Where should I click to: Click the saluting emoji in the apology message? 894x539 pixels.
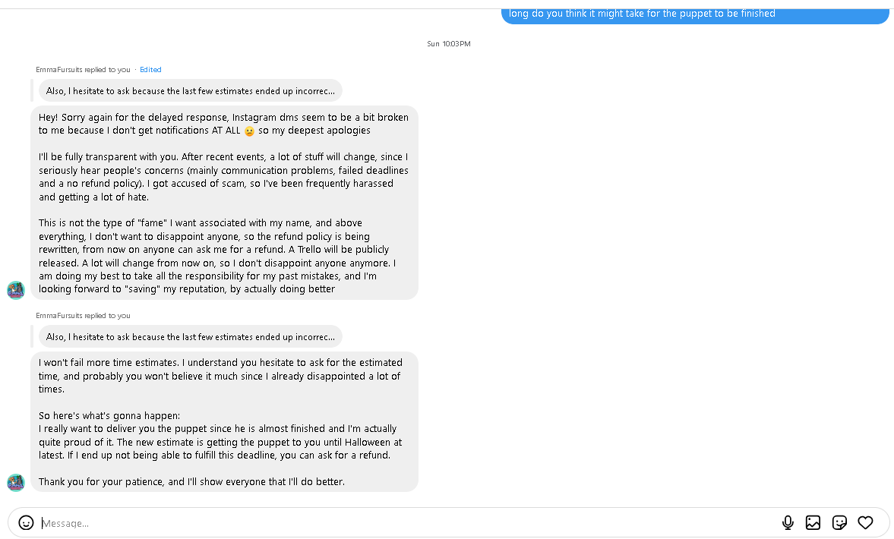pyautogui.click(x=249, y=131)
